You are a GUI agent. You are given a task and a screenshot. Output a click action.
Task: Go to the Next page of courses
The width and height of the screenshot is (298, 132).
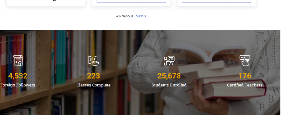[141, 16]
